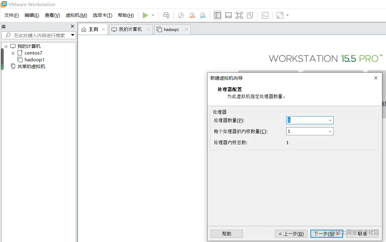Click the VMware Workstation title bar logo

click(x=4, y=4)
